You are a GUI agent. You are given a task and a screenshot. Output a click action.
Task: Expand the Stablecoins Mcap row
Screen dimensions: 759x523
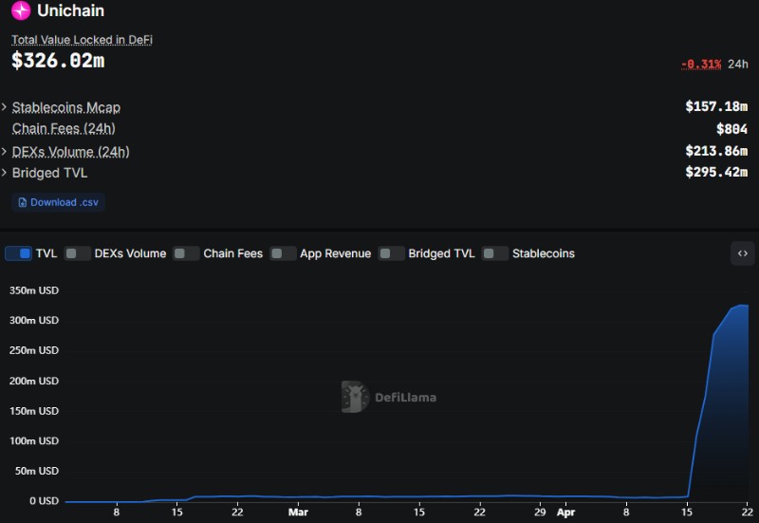point(5,107)
